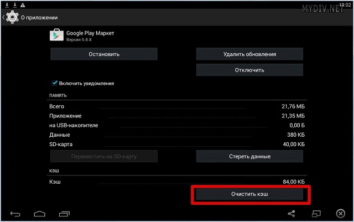The height and width of the screenshot is (222, 354).
Task: Click the 'Стереть данные' button
Action: click(249, 156)
